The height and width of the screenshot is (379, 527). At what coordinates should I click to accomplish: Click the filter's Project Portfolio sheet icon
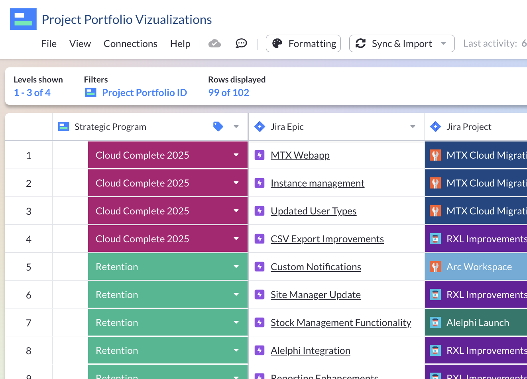coord(90,92)
